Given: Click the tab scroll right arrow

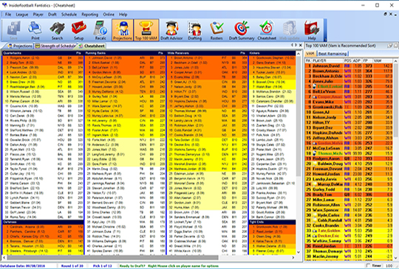Looking at the screenshot, I should tap(296, 45).
